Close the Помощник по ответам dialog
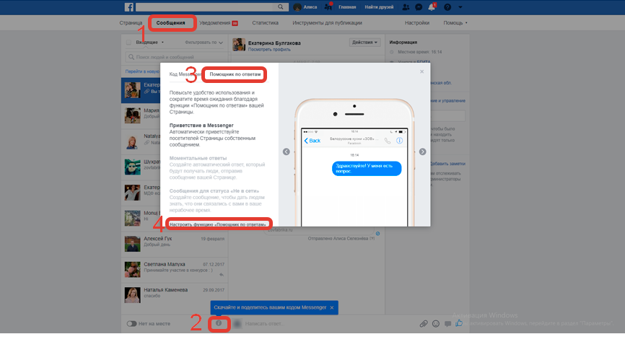625x360 pixels. 421,71
